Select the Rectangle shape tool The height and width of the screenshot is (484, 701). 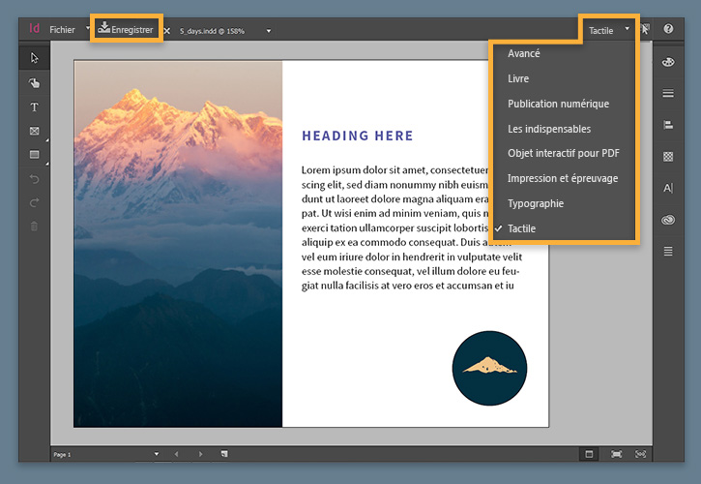click(35, 155)
